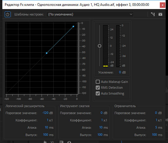Click the Инструмент сжатия section title

75,106
